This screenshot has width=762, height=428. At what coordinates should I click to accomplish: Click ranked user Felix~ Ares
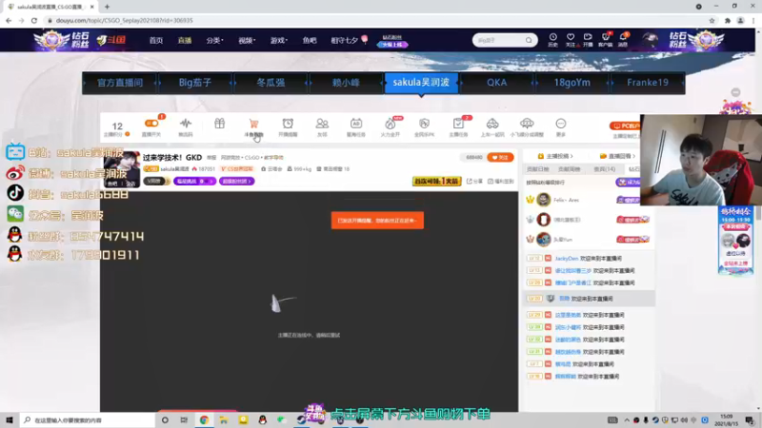(x=567, y=200)
